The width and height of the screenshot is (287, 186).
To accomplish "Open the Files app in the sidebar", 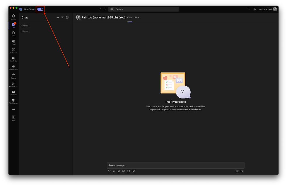I will (13, 34).
